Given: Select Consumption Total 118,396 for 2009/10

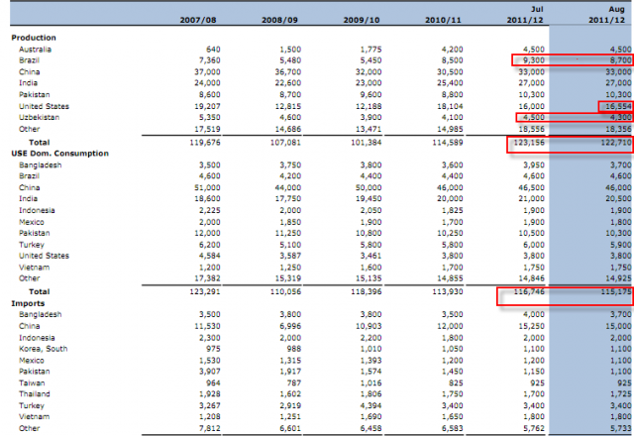Looking at the screenshot, I should 366,291.
